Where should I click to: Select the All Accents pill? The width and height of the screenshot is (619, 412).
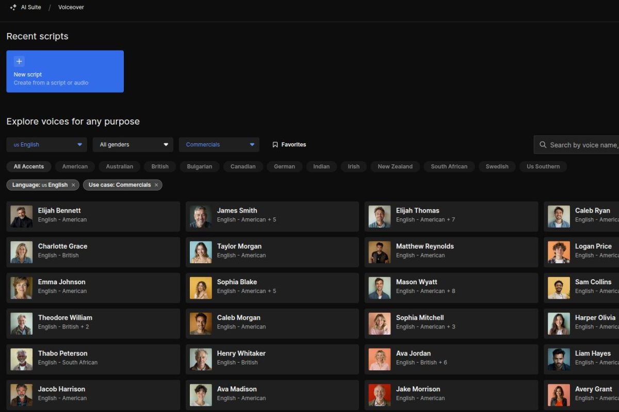click(x=29, y=166)
